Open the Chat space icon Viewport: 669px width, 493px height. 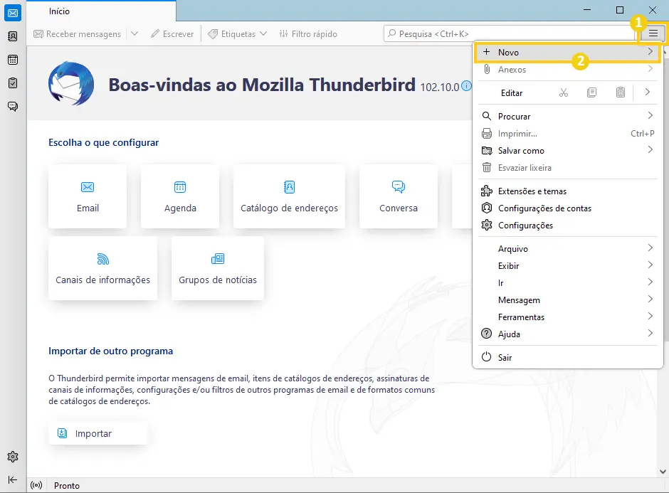pos(13,106)
